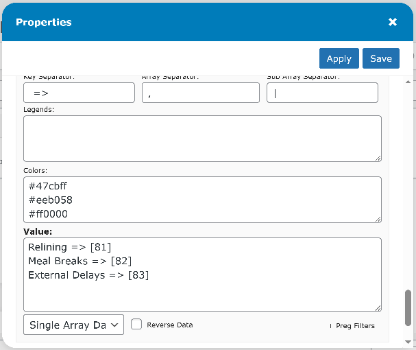Viewport: 416px width, 350px height.
Task: Click the Sub Array Separator input
Action: (322, 93)
